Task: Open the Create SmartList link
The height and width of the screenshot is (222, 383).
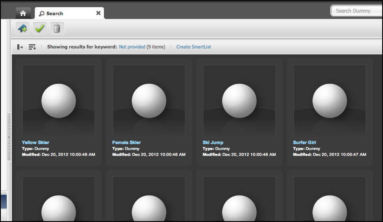Action: [194, 47]
